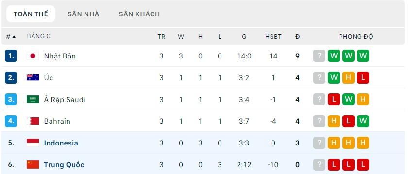Click the Japan flag icon
The height and width of the screenshot is (174, 408).
pos(33,56)
